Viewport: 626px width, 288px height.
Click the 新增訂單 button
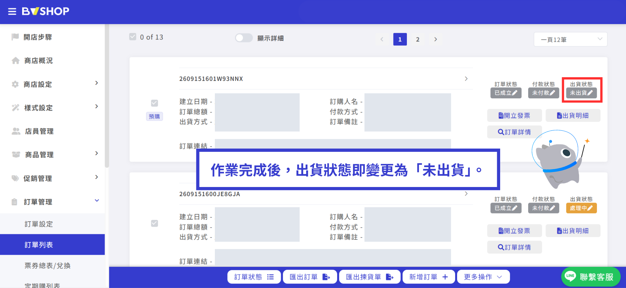[429, 277]
